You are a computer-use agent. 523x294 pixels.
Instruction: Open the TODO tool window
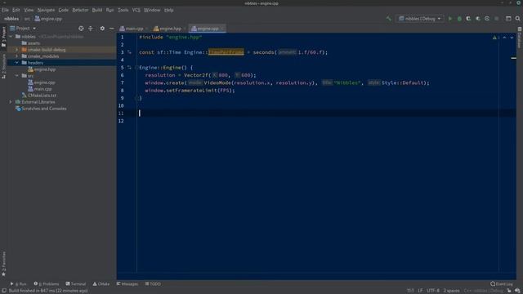click(x=153, y=284)
